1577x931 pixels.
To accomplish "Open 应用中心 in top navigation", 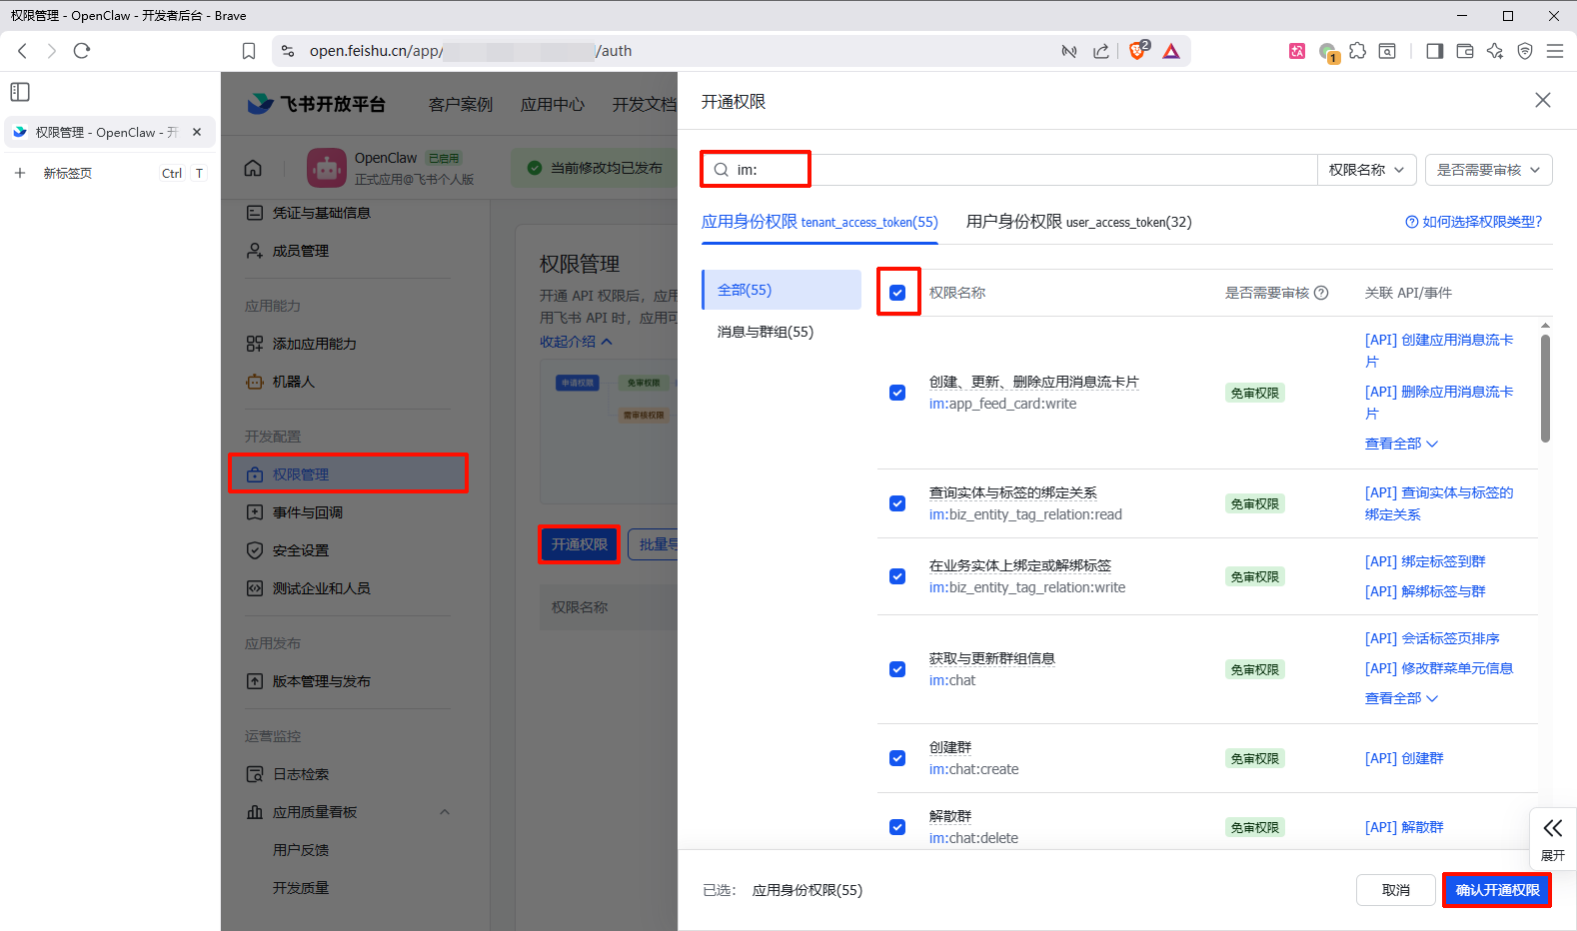I will [553, 105].
